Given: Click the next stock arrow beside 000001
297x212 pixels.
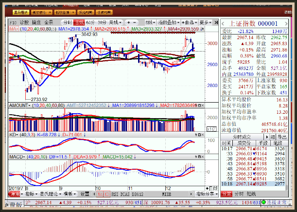Looking at the screenshot, I should [x=286, y=24].
